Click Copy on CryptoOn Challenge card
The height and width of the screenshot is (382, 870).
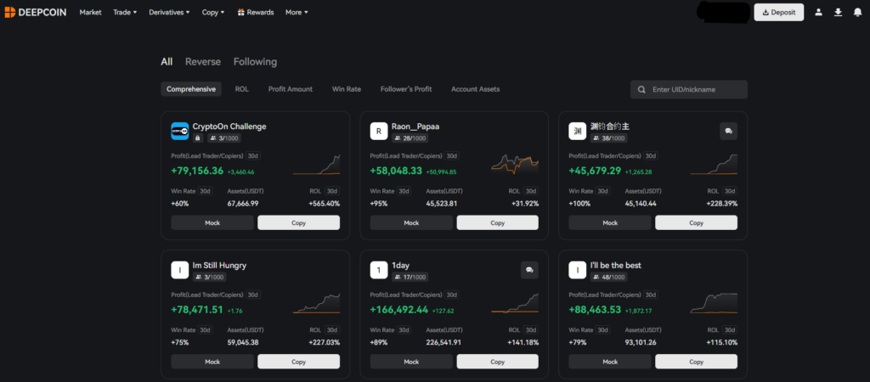(298, 223)
